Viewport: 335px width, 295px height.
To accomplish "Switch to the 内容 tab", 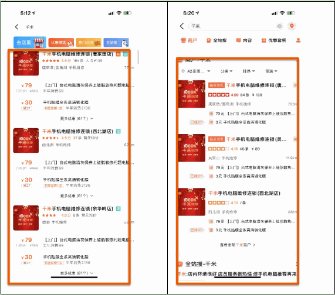I will click(244, 40).
